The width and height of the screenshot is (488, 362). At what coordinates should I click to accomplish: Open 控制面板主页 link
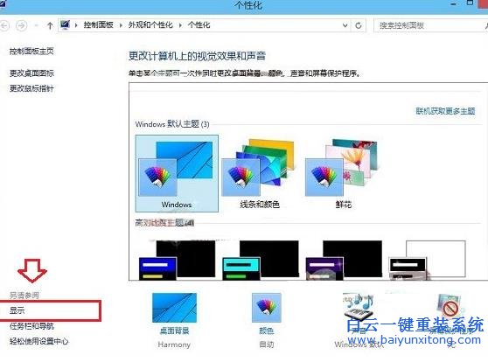(31, 52)
